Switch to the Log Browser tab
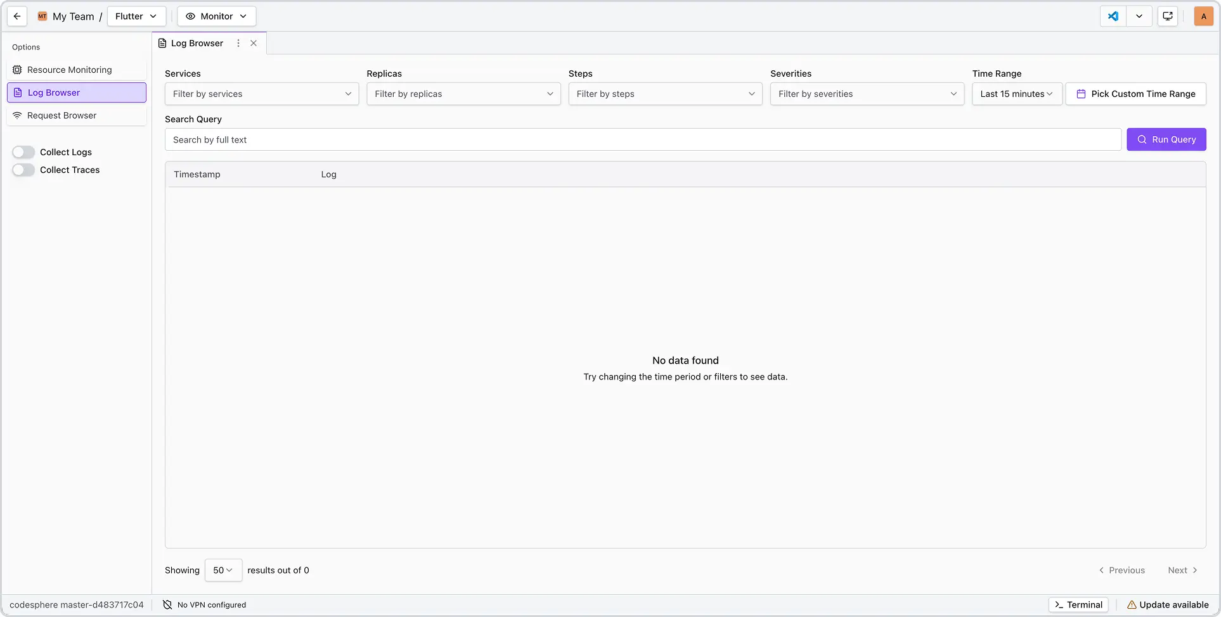 (x=197, y=43)
